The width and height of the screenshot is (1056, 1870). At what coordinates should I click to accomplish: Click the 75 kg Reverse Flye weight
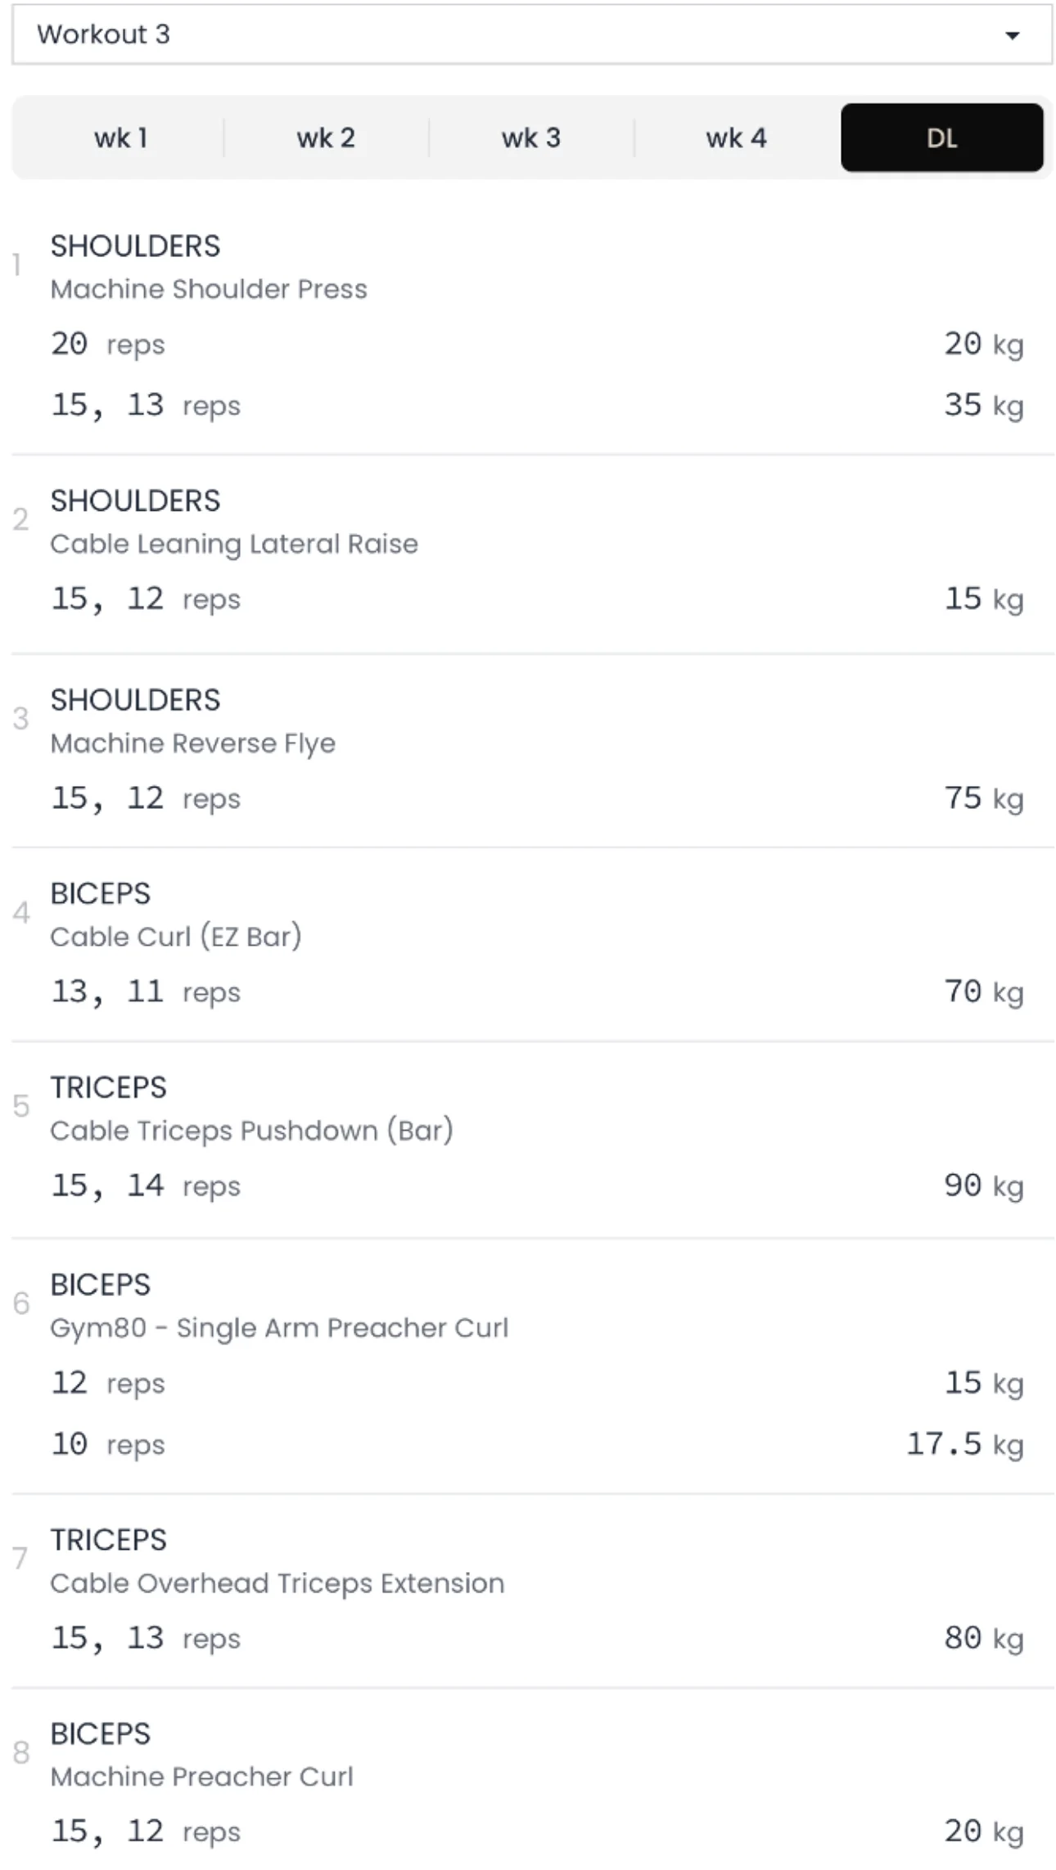983,798
